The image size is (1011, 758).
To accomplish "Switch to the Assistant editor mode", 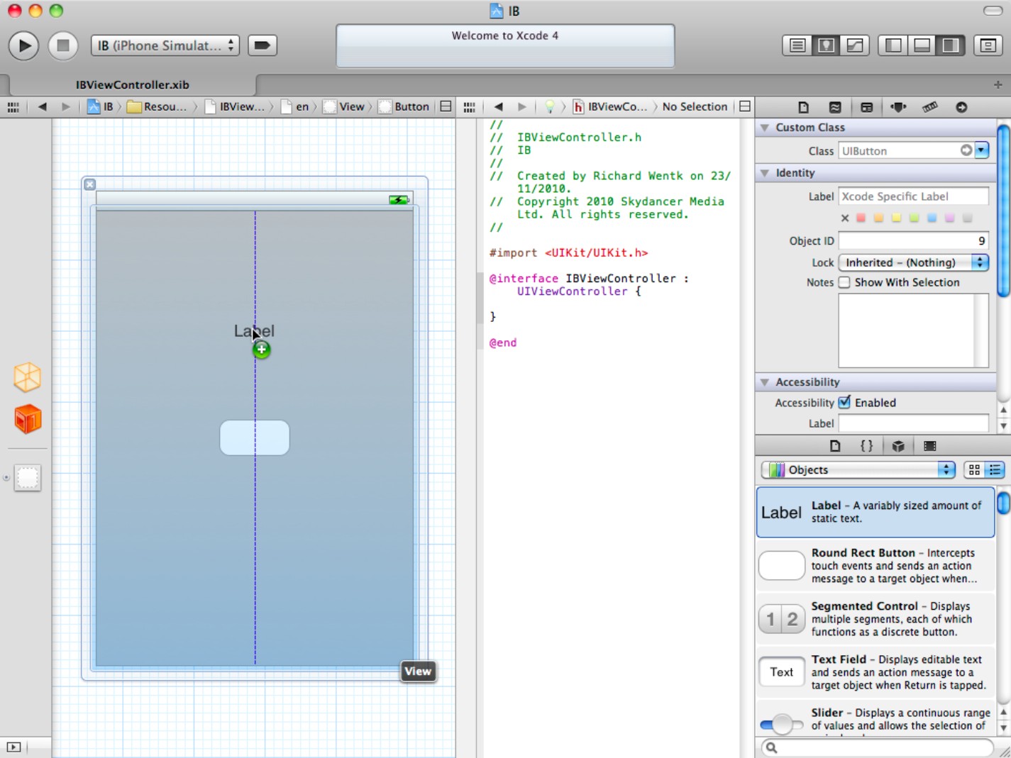I will tap(826, 45).
